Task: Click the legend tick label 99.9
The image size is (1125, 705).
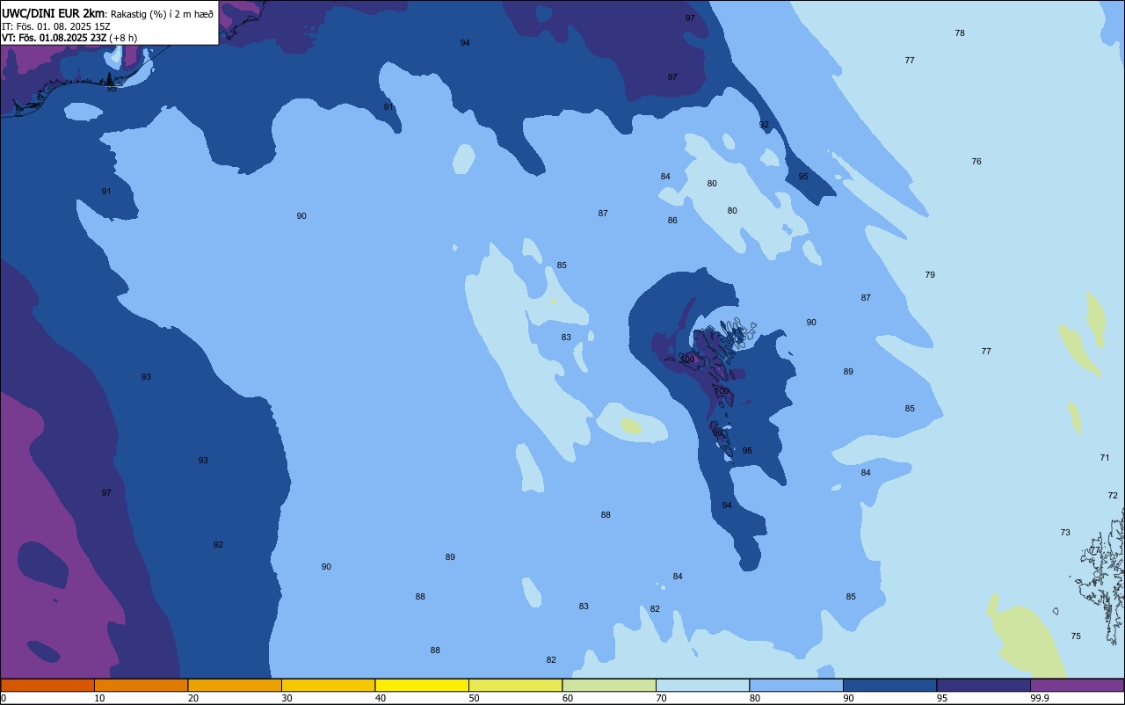Action: (x=1040, y=698)
